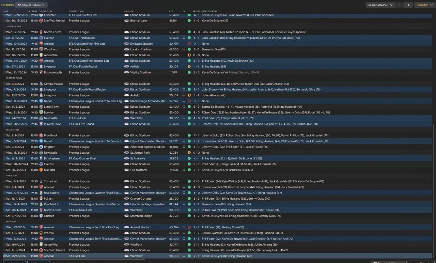Click the Chelsea club badge
The height and width of the screenshot is (263, 436).
click(41, 216)
